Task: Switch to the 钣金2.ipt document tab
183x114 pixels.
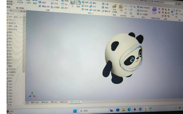Action: click(x=64, y=102)
